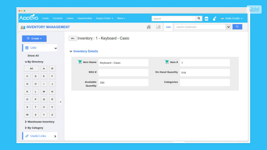The height and width of the screenshot is (150, 267).
Task: Collapse the left sidebar panel handle
Action: click(60, 102)
